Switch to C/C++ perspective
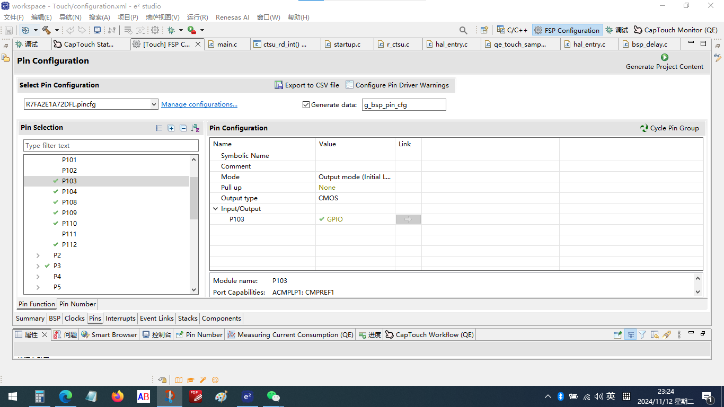The image size is (724, 407). [x=513, y=30]
